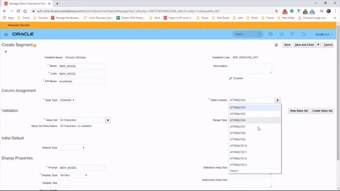Click the Description text area

(250, 68)
